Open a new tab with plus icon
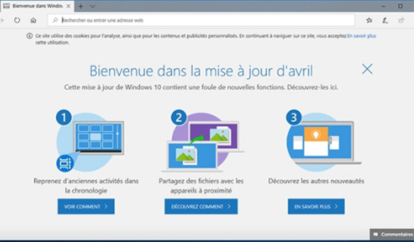The width and height of the screenshot is (414, 242). [x=81, y=6]
